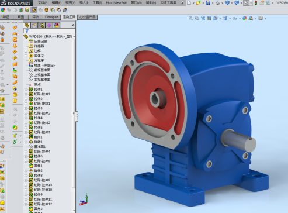
Task: Click Zoom to Area icon in view toolbar
Action: pos(197,18)
